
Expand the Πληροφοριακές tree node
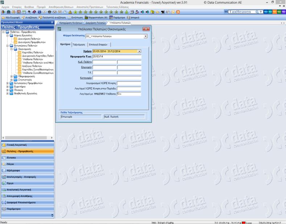(x=12, y=76)
